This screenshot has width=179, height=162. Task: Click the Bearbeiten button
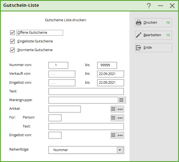tap(153, 35)
